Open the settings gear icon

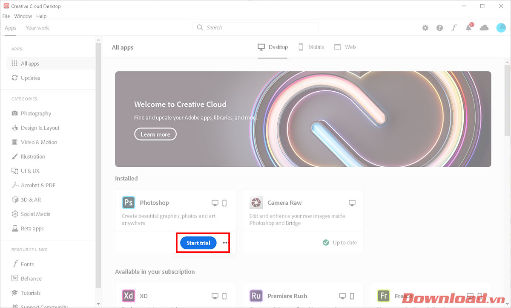(425, 28)
